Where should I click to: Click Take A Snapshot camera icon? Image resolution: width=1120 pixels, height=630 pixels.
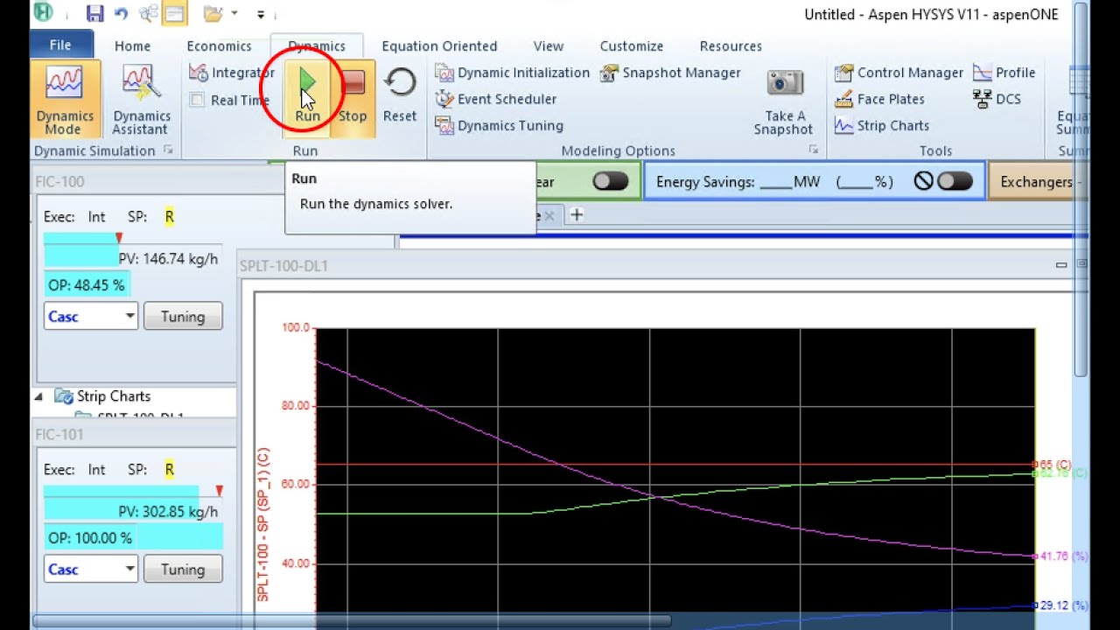click(785, 83)
